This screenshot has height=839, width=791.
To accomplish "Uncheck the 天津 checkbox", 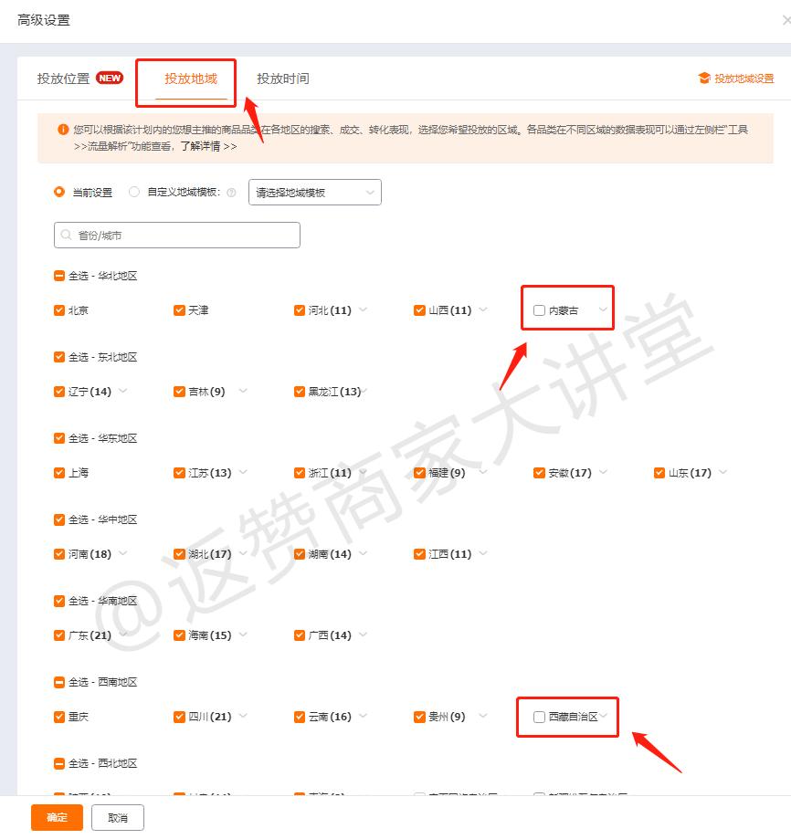I will click(179, 310).
